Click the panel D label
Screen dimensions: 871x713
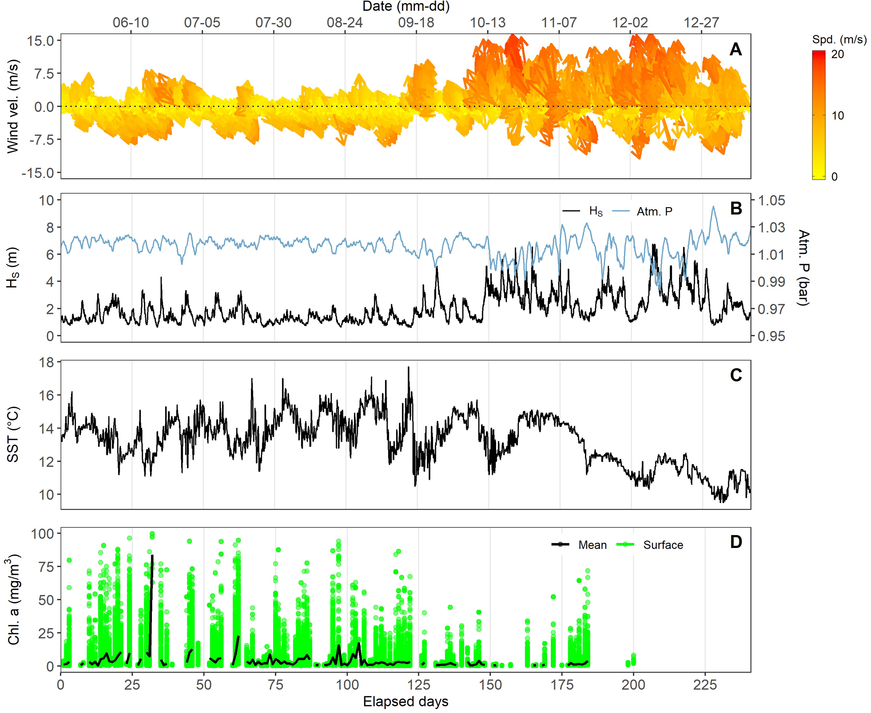click(736, 542)
